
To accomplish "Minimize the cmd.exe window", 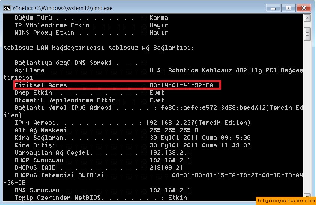I will click(273, 8).
